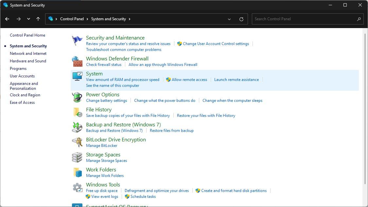Open Clock and Region category
368x207 pixels.
[x=25, y=95]
